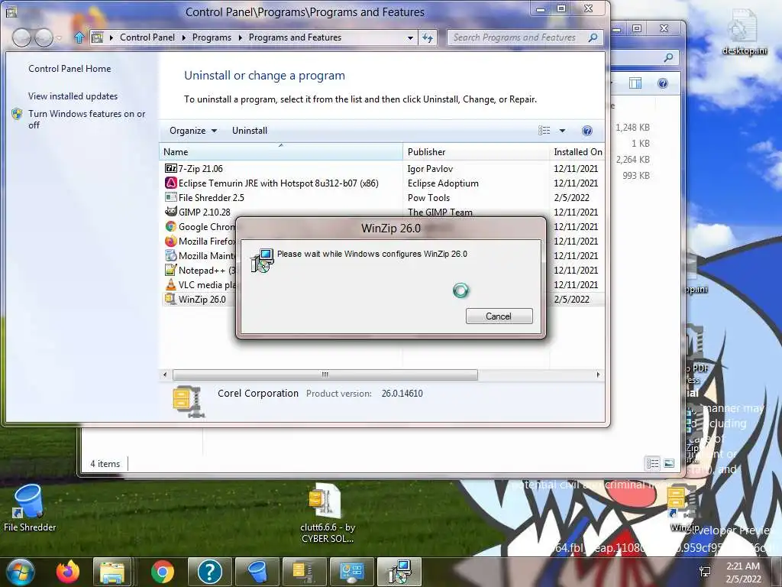Open File Shredder desktop shortcut
This screenshot has height=587, width=782.
coord(30,508)
